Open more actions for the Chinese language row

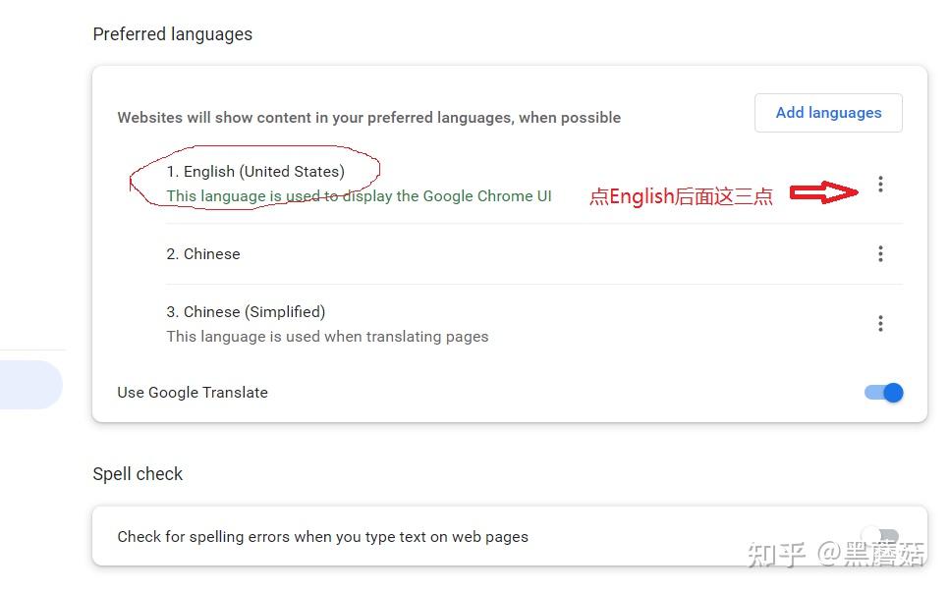[x=880, y=254]
